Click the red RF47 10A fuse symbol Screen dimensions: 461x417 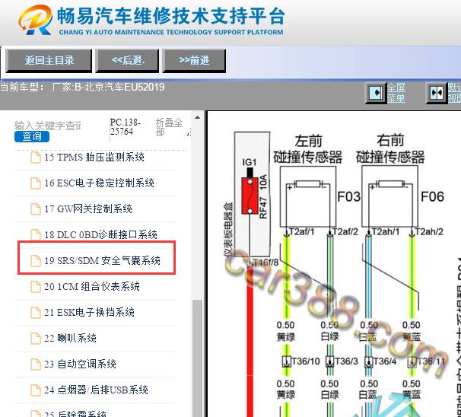pos(250,196)
